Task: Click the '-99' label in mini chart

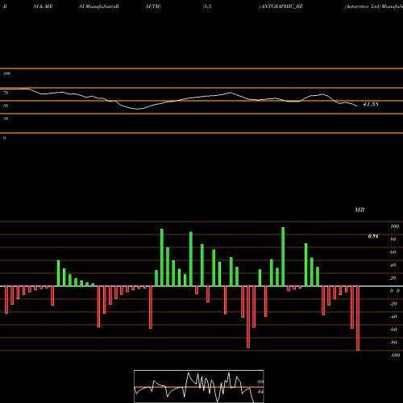Action: [x=260, y=382]
